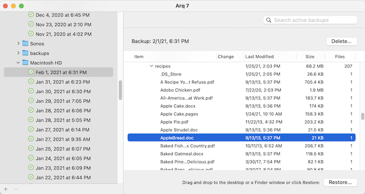Click the Sonos folder icon
This screenshot has height=194, width=365.
point(26,44)
